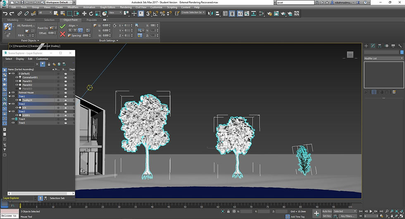The image size is (405, 219).
Task: Cancel painting with the red X
Action: (62, 34)
